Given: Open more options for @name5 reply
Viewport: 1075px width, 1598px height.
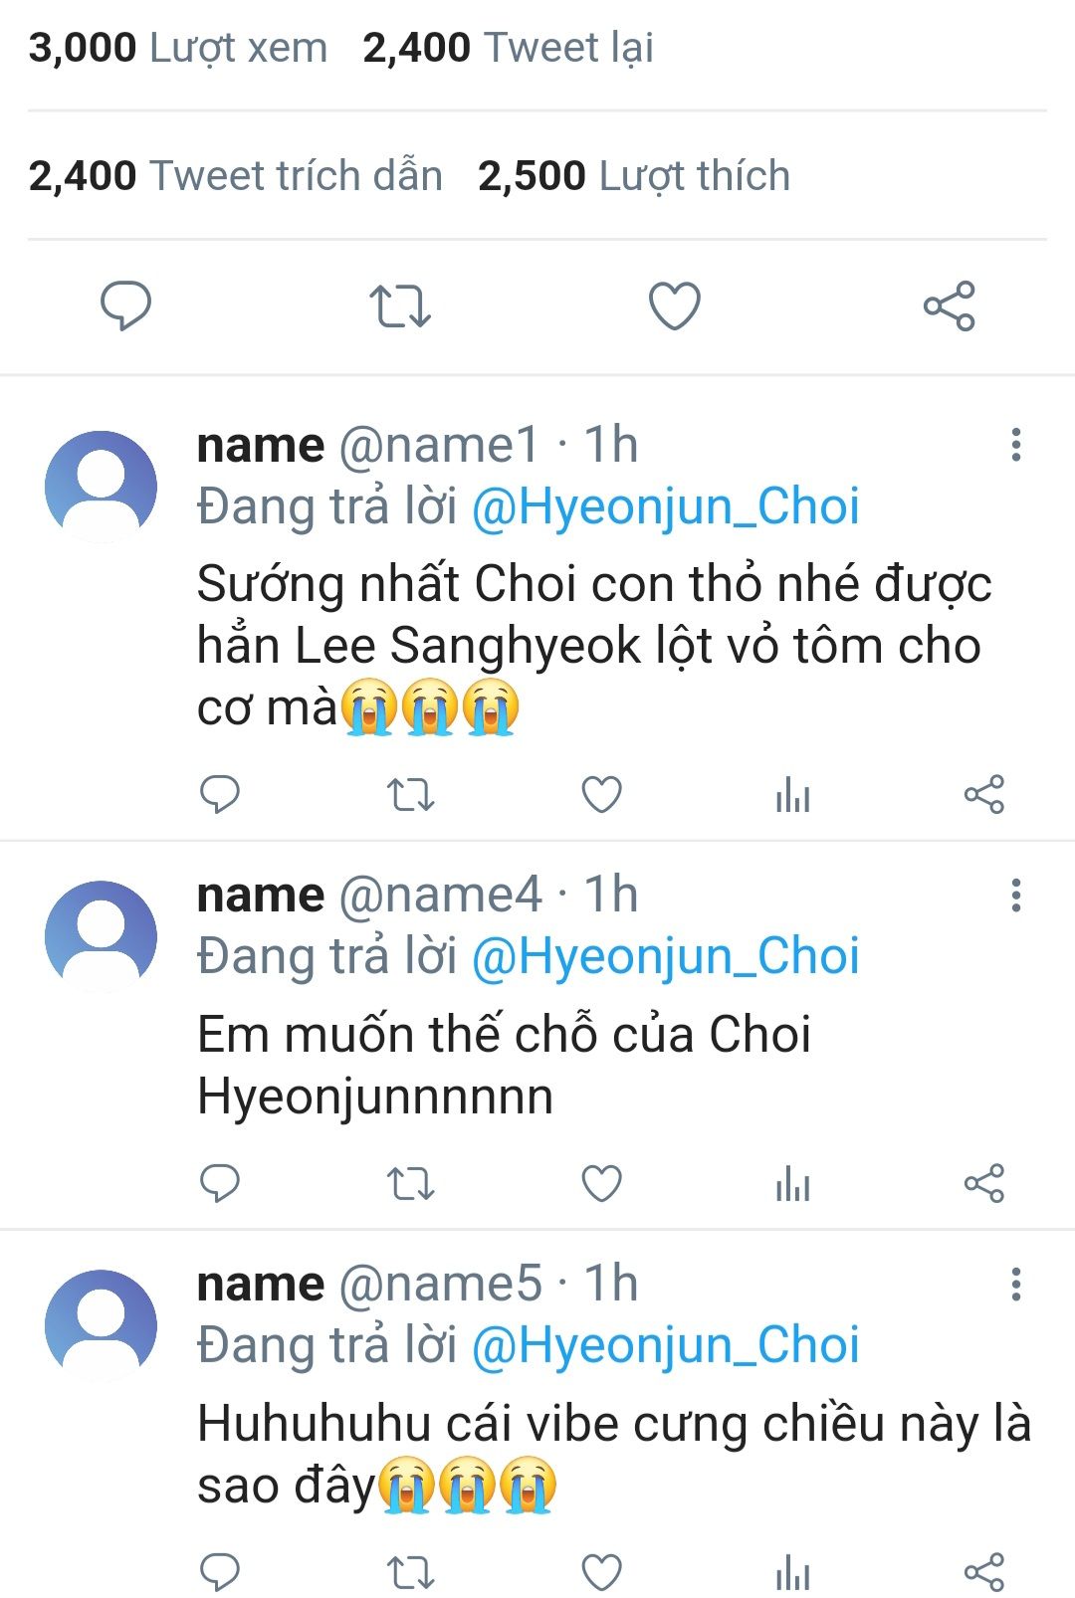Looking at the screenshot, I should (1015, 1285).
